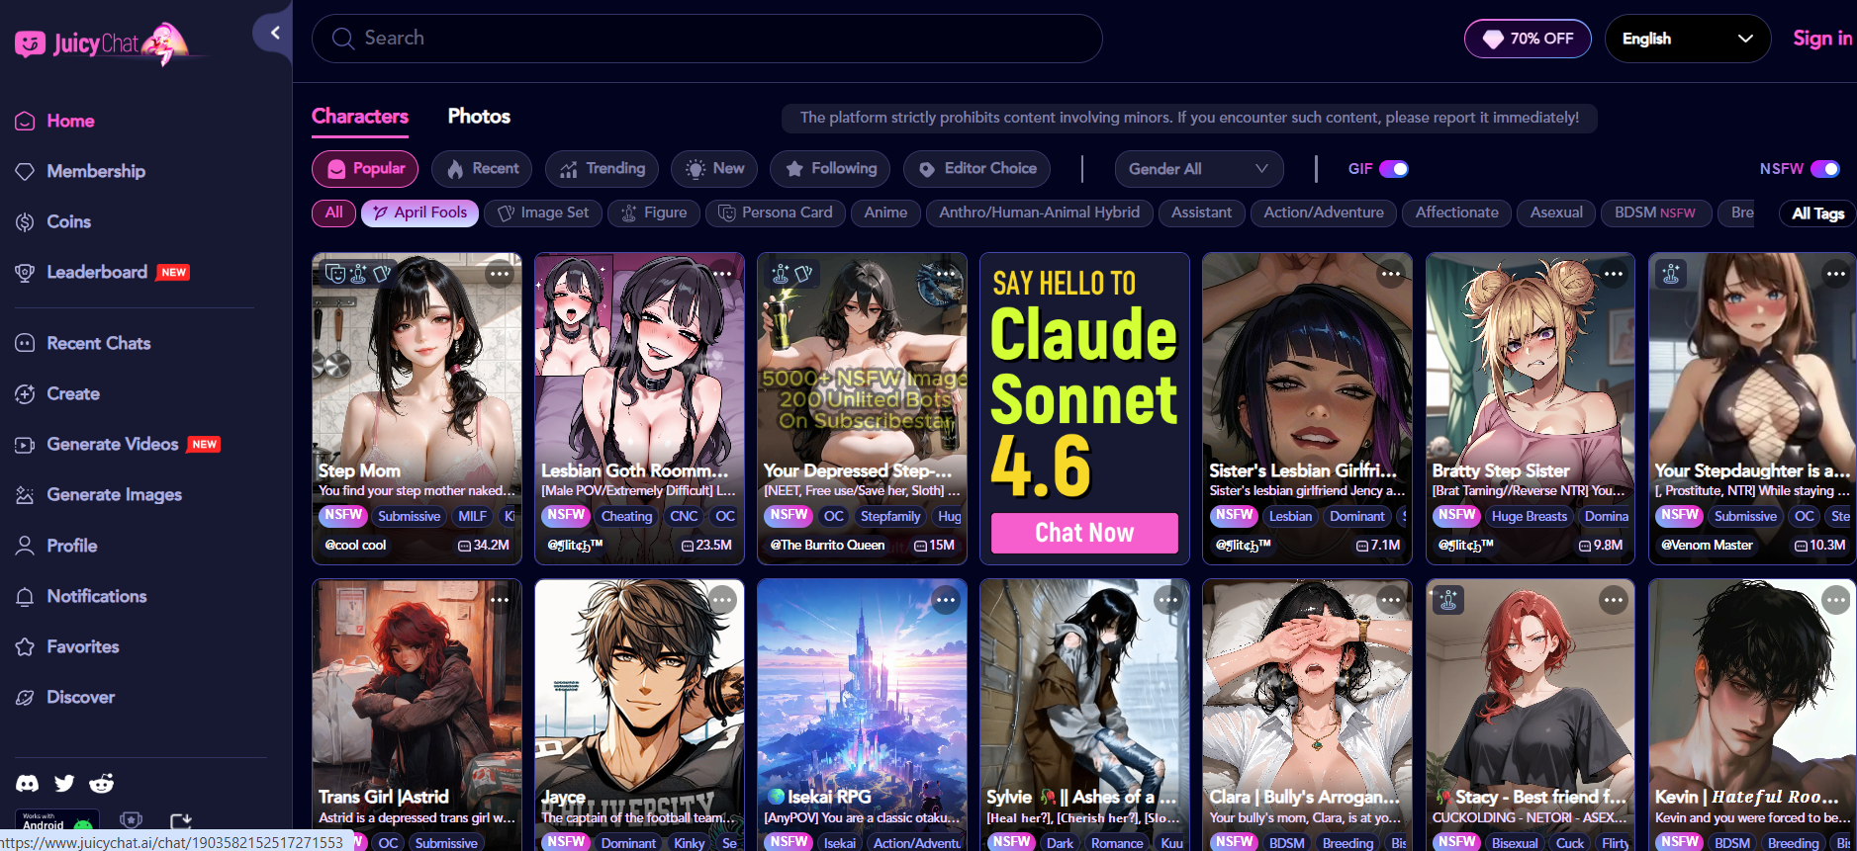Open the English language dropdown
Viewport: 1857px width, 851px height.
1688,39
